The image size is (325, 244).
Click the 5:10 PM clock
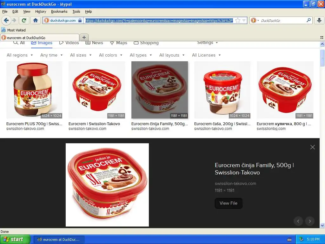coord(313,240)
